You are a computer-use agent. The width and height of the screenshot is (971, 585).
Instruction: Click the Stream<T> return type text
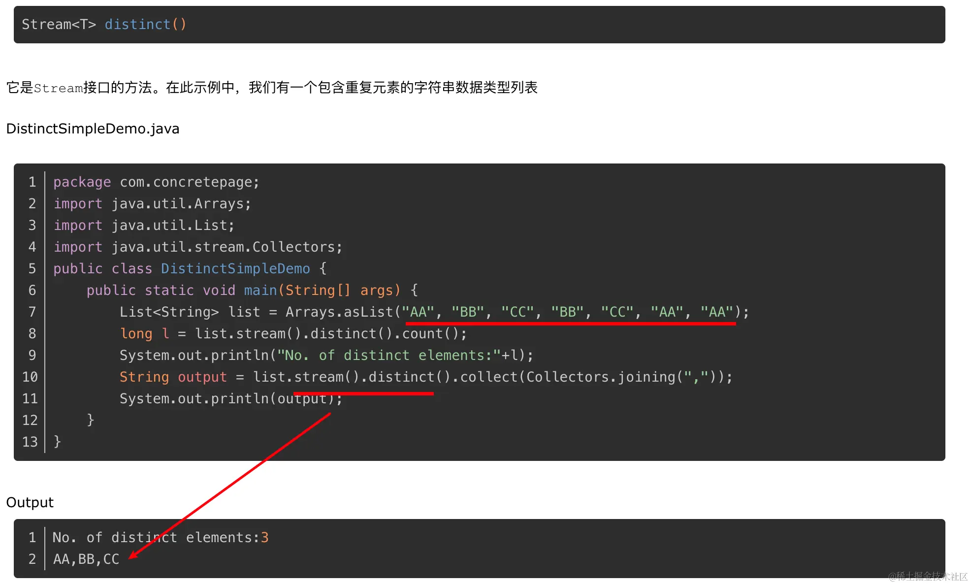pos(59,24)
